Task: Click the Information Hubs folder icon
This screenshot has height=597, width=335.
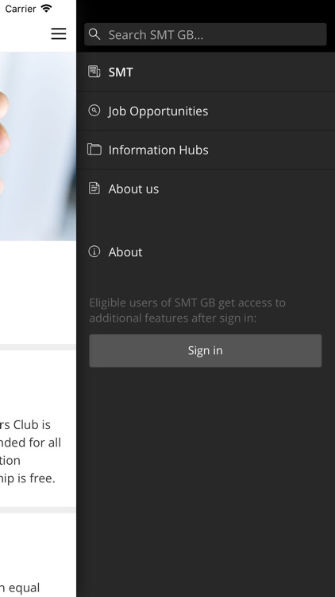Action: pos(94,150)
